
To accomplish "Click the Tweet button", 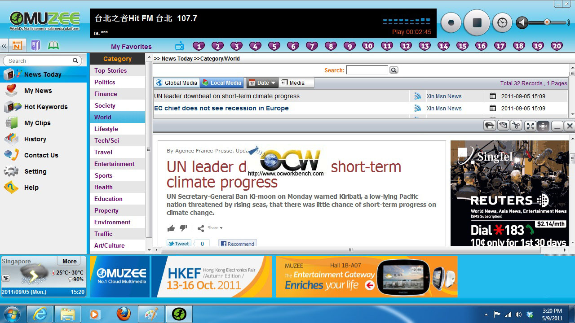I will click(x=179, y=244).
